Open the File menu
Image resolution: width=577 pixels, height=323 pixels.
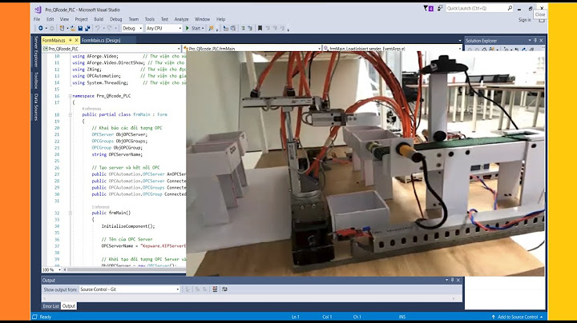[x=37, y=19]
